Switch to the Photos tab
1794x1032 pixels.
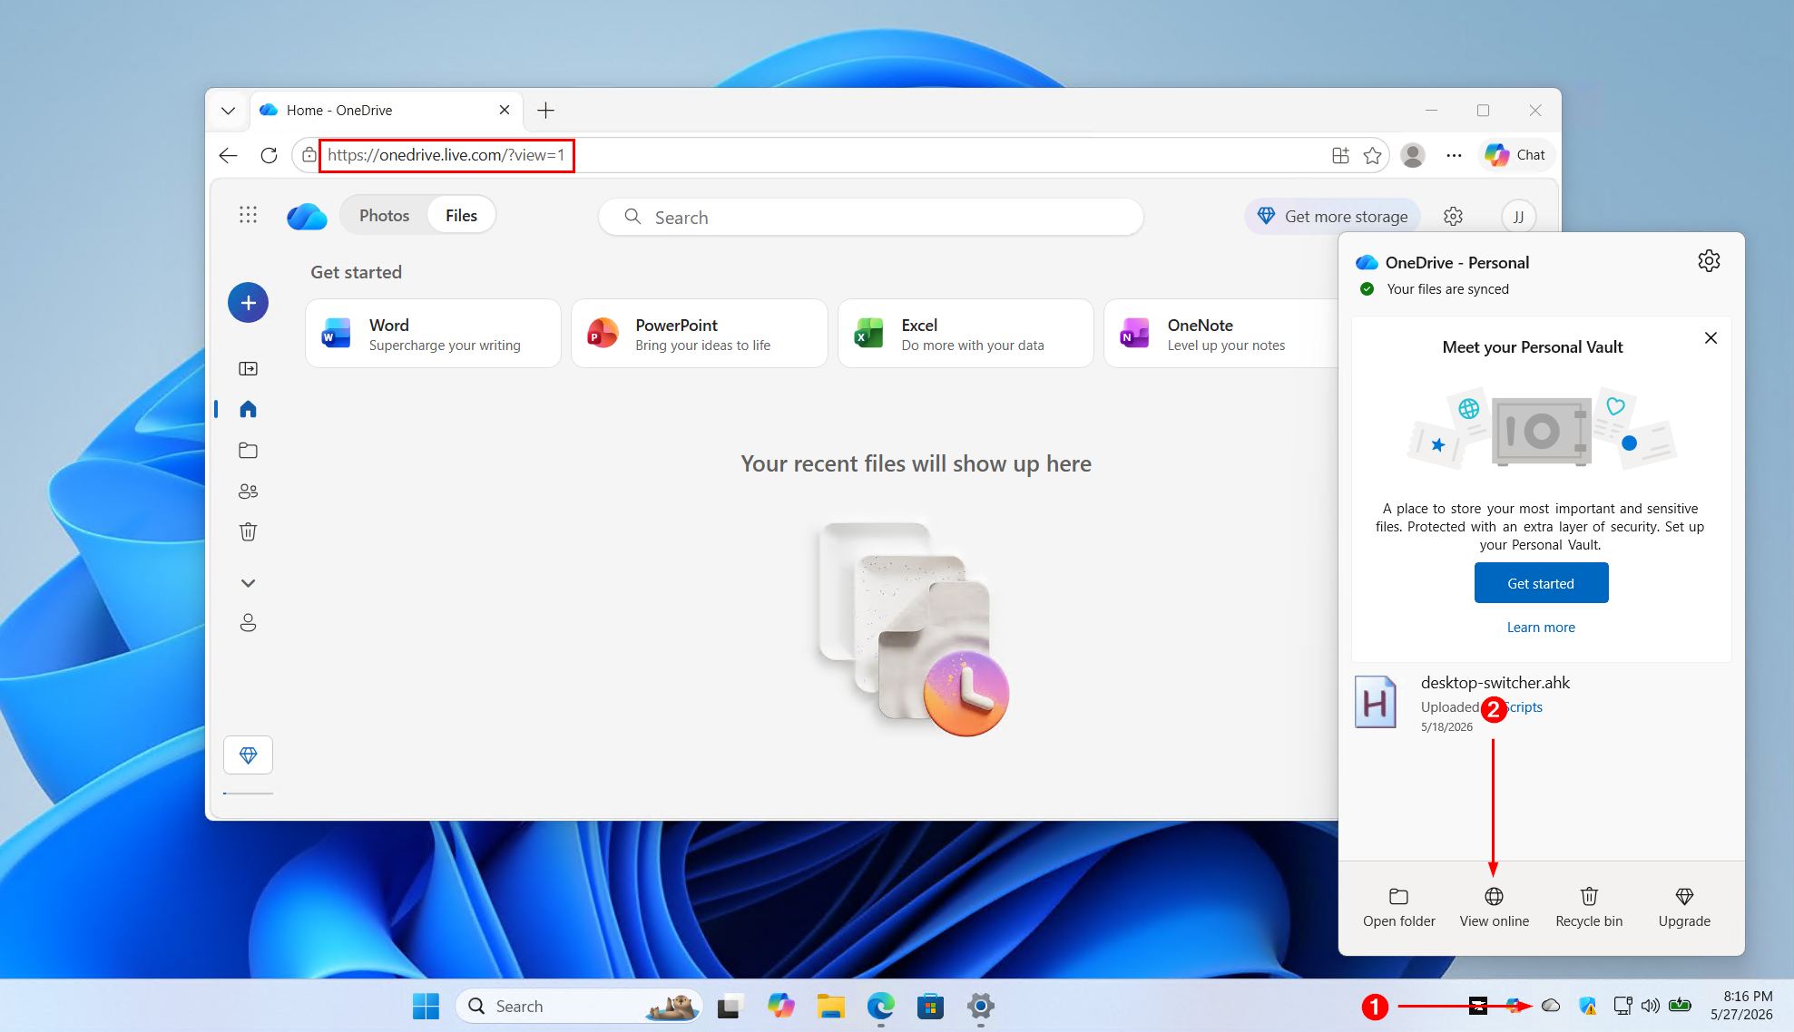tap(384, 216)
